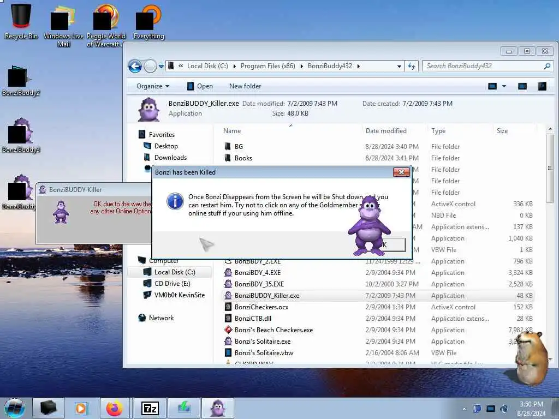Sort by the Name column header
559x419 pixels.
point(232,131)
